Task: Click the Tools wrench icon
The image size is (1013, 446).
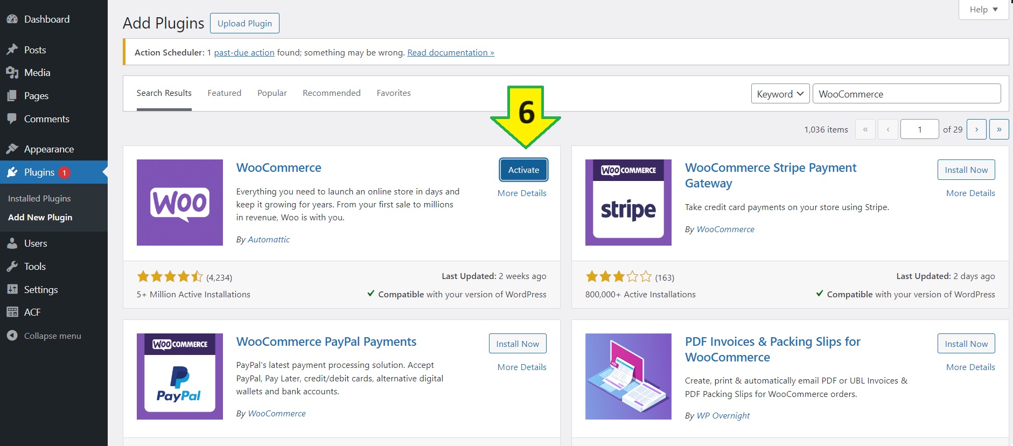Action: [12, 267]
